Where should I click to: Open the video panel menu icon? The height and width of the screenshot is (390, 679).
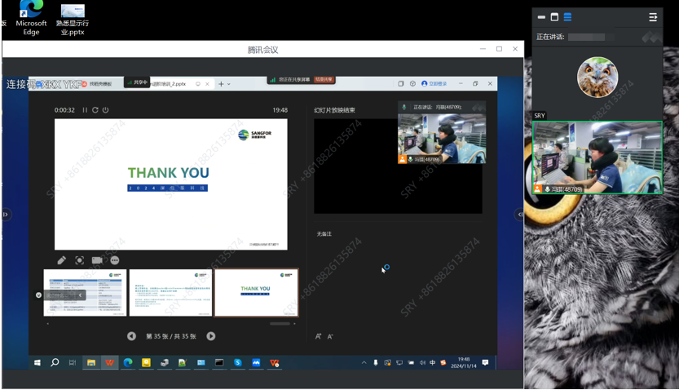pos(653,17)
